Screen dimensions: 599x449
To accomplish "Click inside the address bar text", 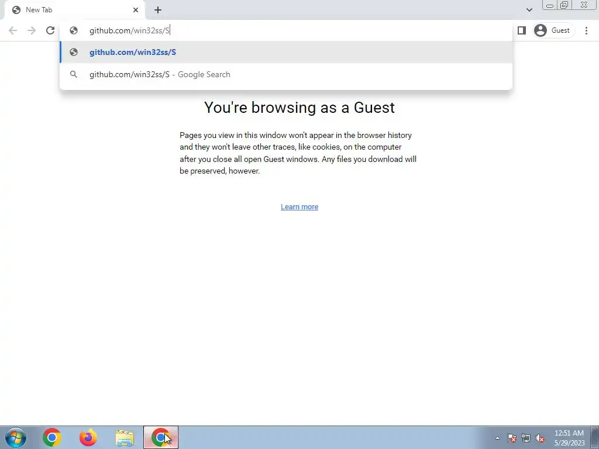I will tap(129, 30).
